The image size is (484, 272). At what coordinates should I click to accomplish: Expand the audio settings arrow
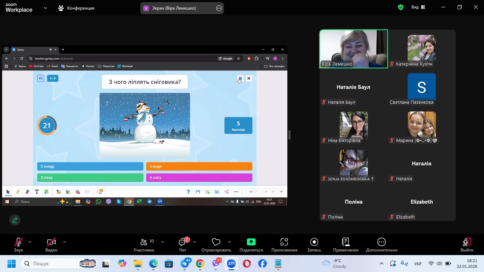tap(30, 242)
